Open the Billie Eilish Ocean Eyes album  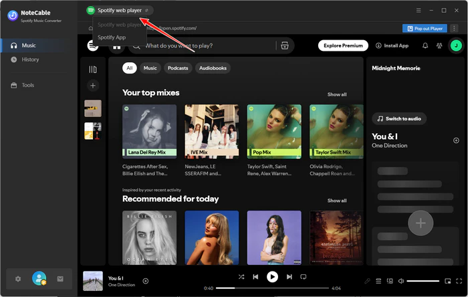pos(149,237)
